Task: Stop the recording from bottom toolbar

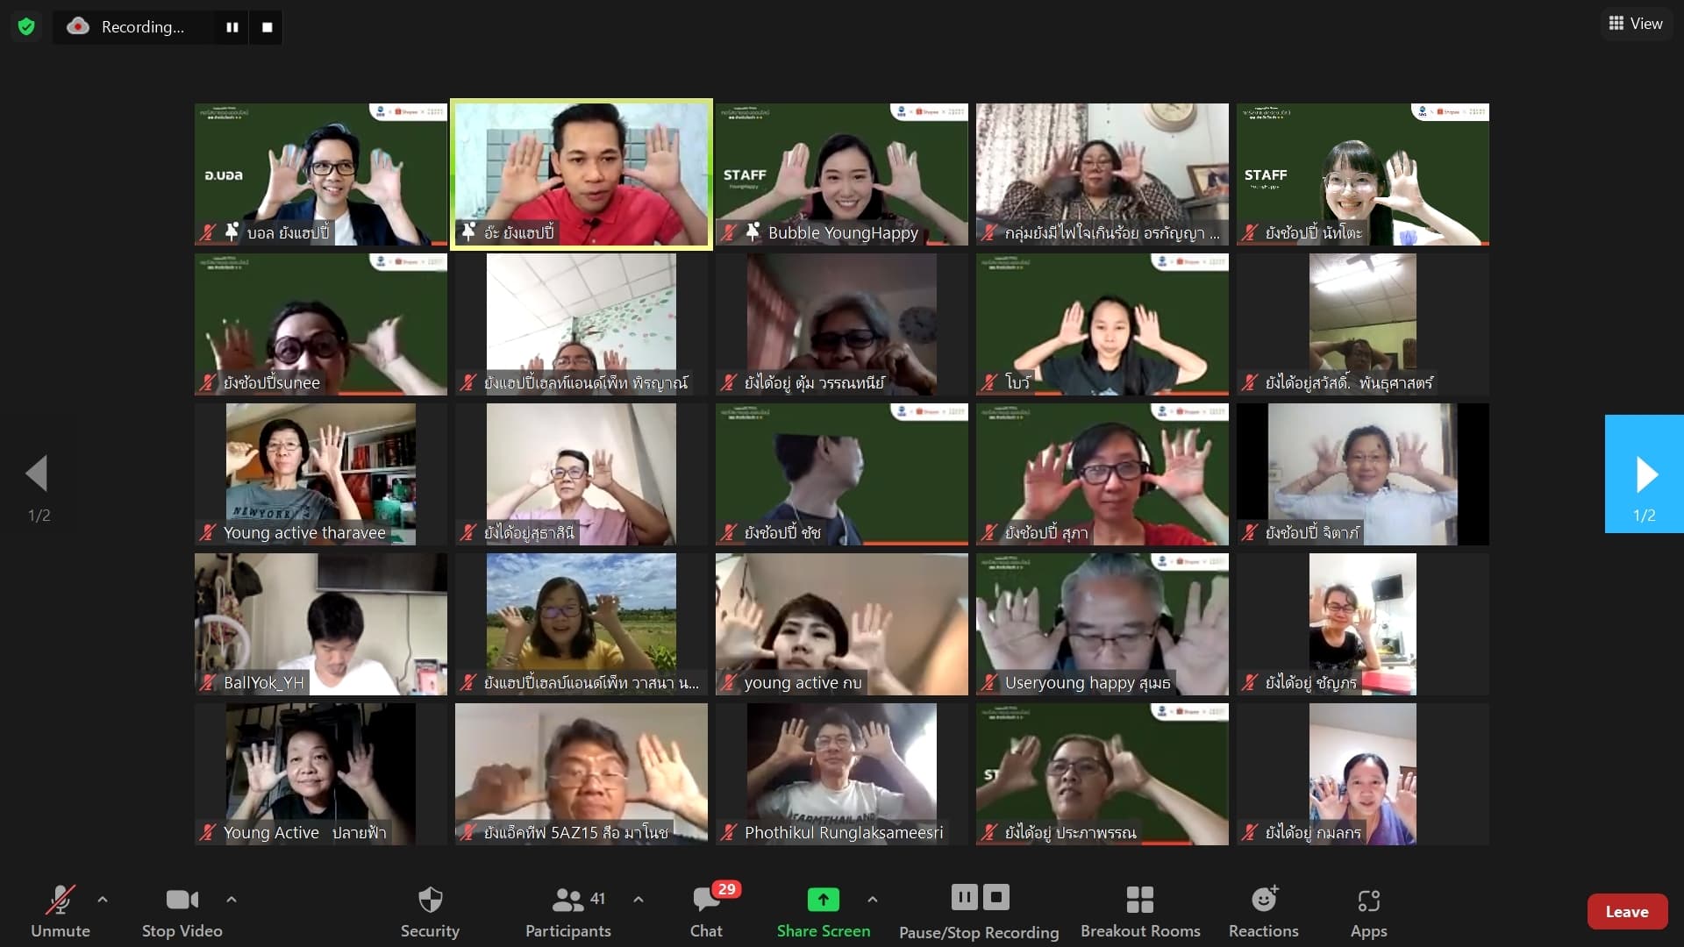Action: point(996,897)
